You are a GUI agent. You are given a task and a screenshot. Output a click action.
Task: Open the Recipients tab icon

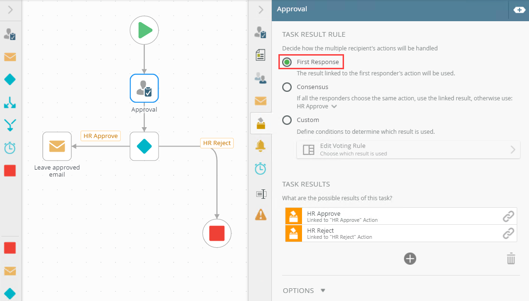coord(260,78)
